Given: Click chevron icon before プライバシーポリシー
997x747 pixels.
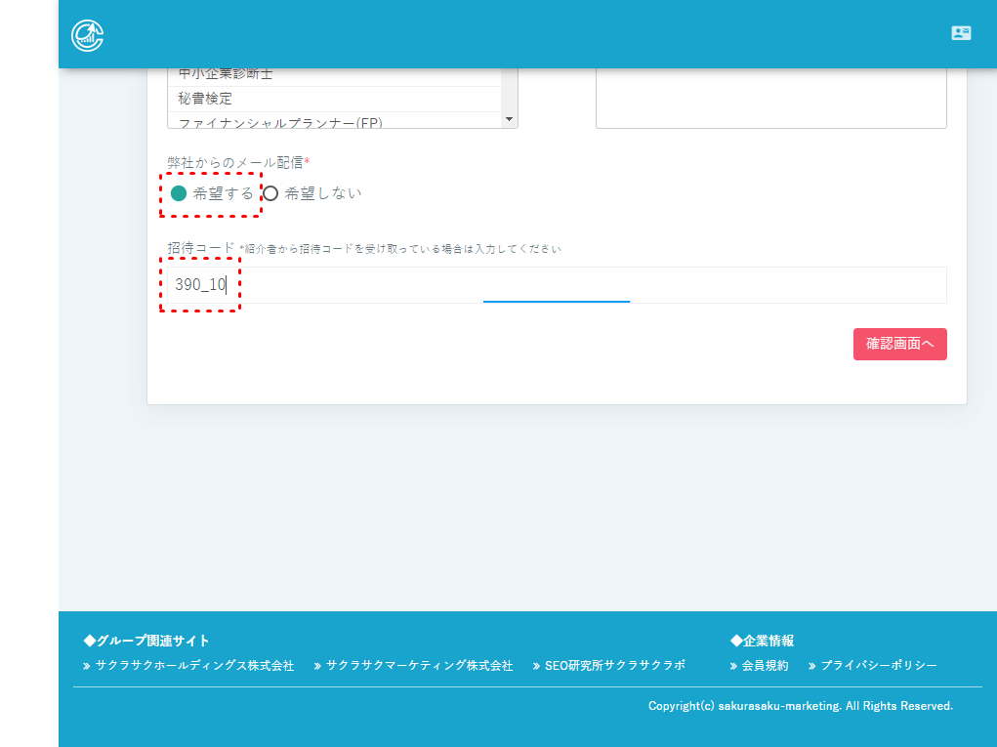Looking at the screenshot, I should click(x=812, y=666).
